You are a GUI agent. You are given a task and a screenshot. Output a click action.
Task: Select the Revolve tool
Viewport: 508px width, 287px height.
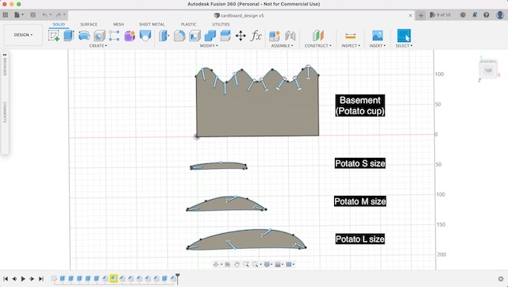(x=84, y=36)
